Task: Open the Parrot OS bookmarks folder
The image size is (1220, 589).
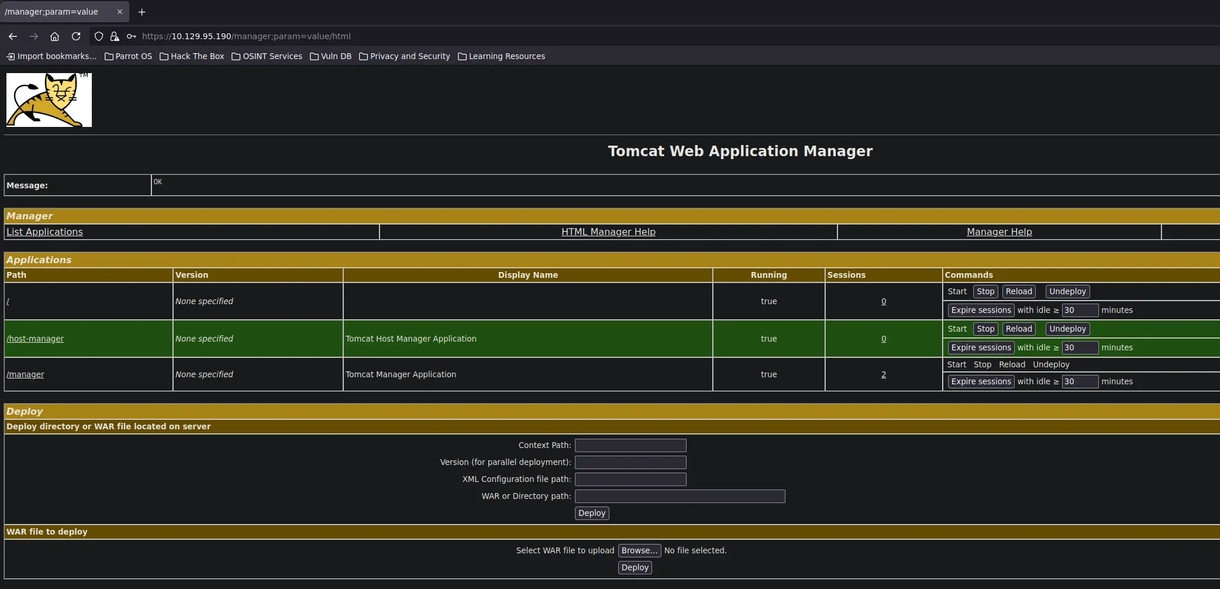Action: [128, 56]
